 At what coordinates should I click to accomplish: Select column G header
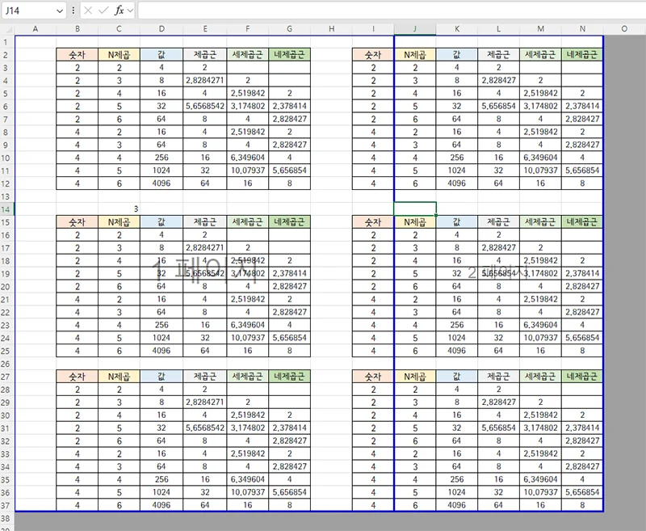pos(290,29)
